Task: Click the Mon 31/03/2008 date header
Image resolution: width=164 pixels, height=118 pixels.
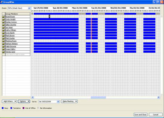Action: tap(80, 8)
